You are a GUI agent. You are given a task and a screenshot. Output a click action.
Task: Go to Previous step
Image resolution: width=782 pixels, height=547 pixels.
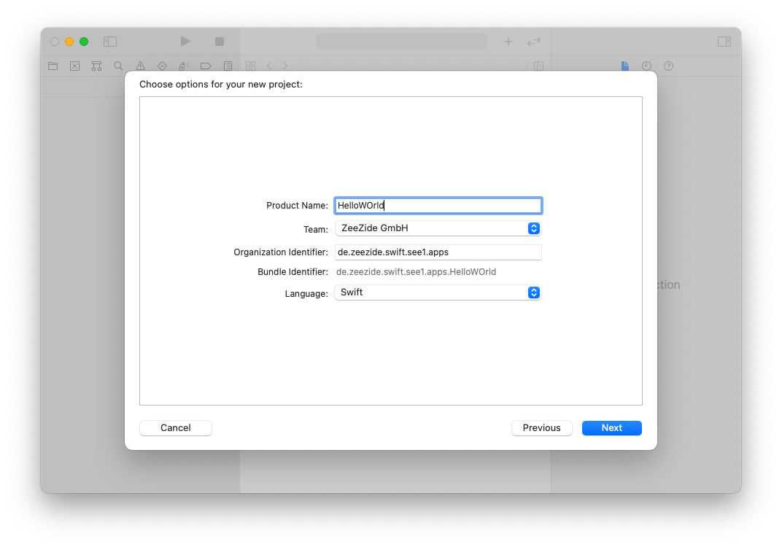tap(541, 428)
